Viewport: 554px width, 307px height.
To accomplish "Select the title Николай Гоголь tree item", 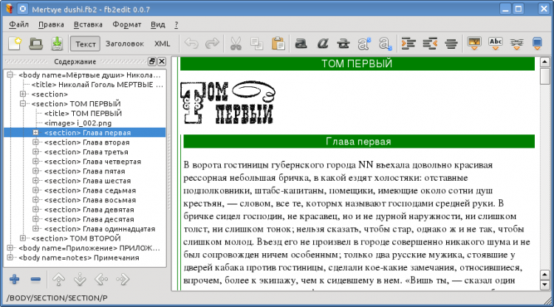I will point(98,84).
